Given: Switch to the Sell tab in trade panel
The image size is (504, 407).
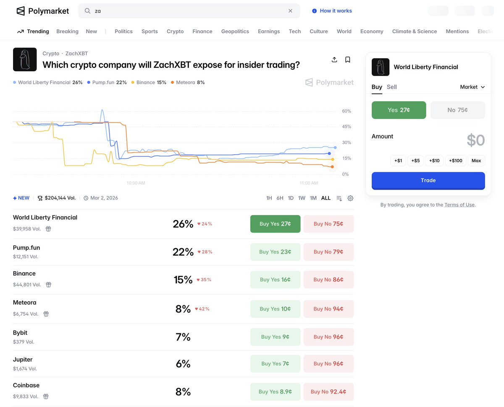Looking at the screenshot, I should click(392, 87).
